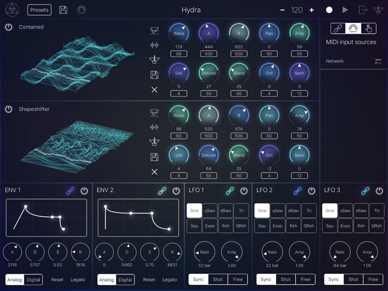
Task: Select Analog mode for ENV 2
Action: point(107,280)
